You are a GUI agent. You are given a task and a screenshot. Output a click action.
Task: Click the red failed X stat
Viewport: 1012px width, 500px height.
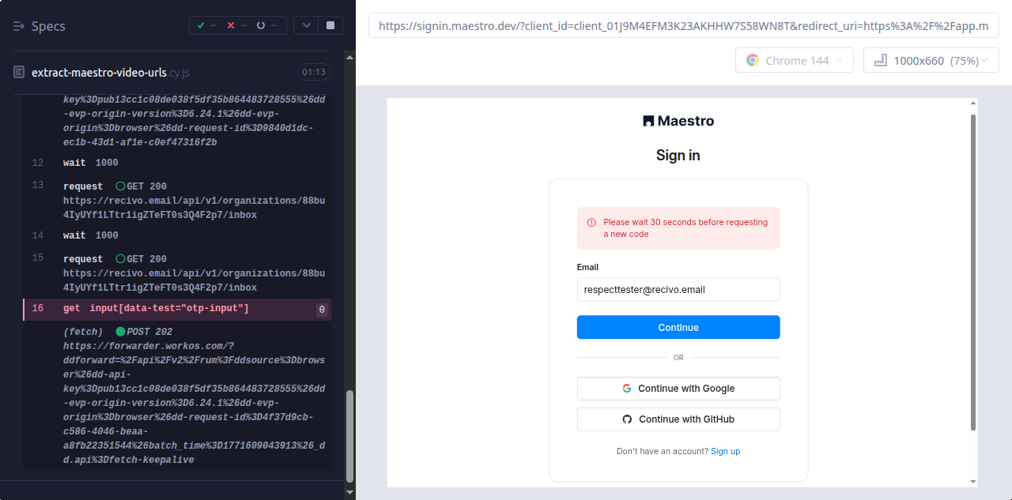pyautogui.click(x=231, y=25)
